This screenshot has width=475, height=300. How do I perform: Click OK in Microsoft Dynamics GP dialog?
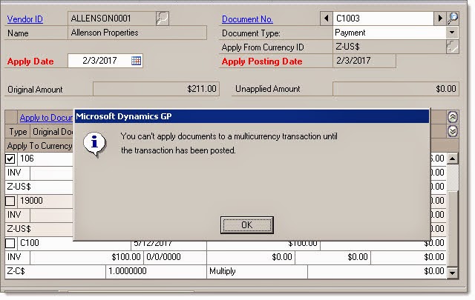pyautogui.click(x=247, y=225)
